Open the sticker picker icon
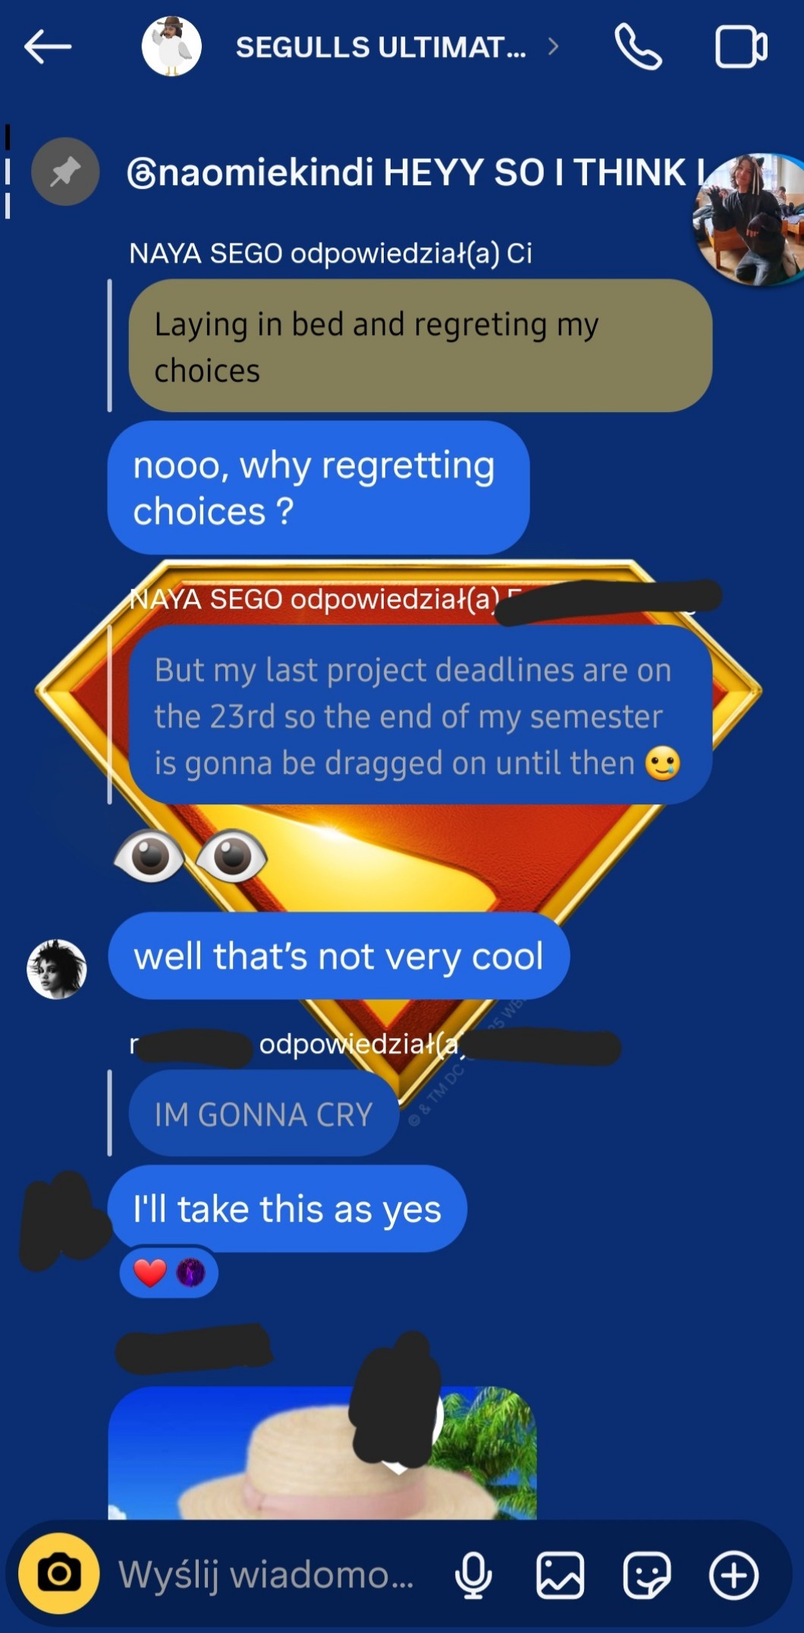 (647, 1575)
